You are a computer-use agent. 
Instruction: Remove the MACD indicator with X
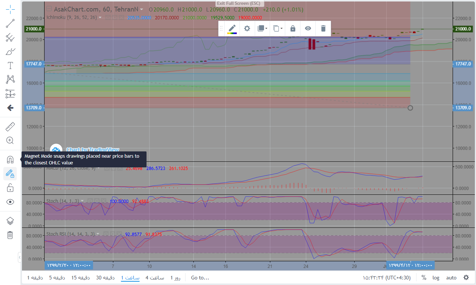click(x=120, y=168)
